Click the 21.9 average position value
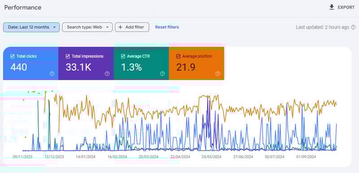This screenshot has width=359, height=173. [186, 67]
